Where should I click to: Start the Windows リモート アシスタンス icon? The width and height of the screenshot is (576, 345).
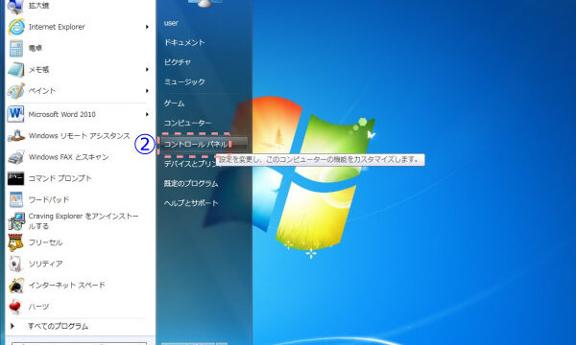[x=15, y=136]
